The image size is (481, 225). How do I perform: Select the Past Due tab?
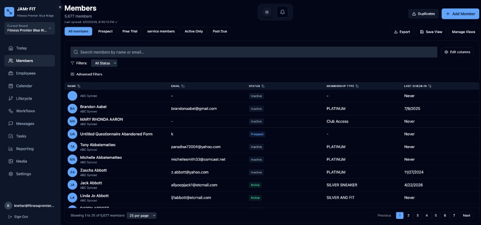tap(220, 31)
